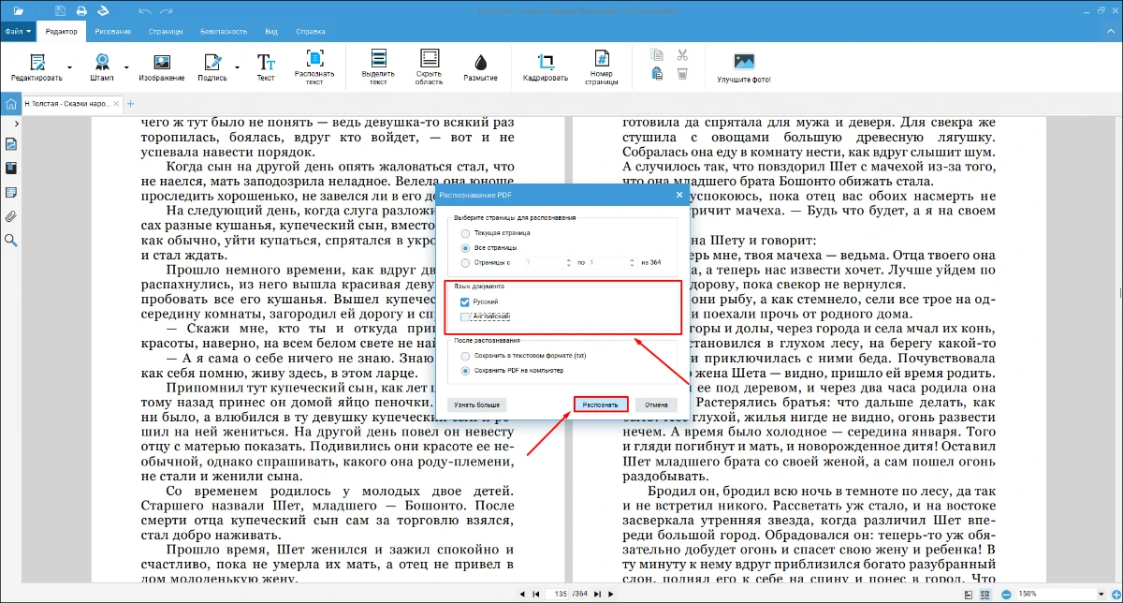Screen dimensions: 1123x603
Task: Click the home icon by document tabs
Action: [11, 103]
